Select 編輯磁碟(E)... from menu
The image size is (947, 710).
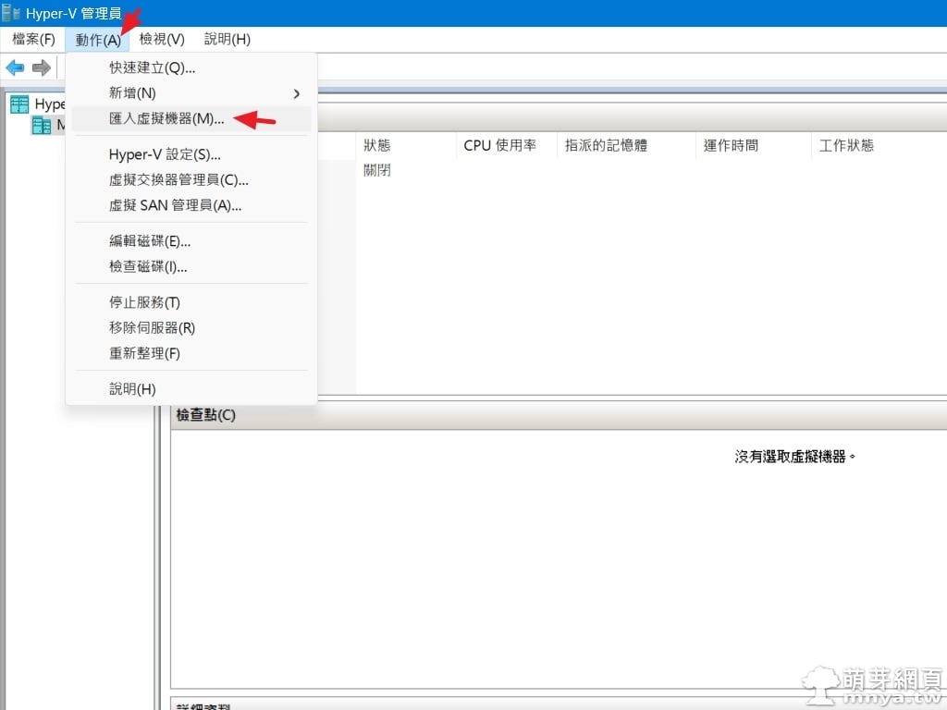coord(150,241)
